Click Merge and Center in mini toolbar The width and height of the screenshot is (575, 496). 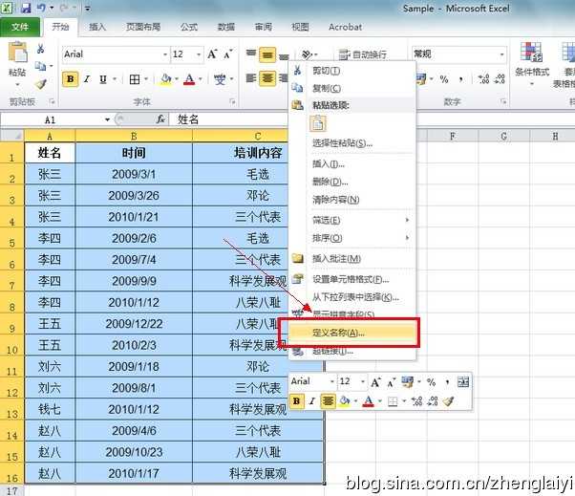(463, 382)
